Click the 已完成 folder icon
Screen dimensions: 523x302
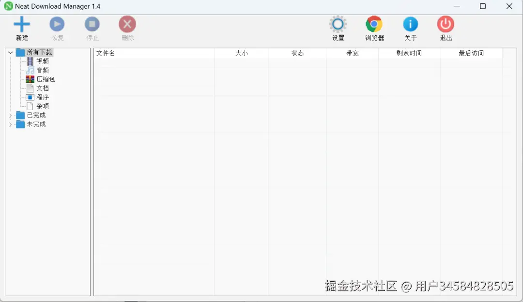pos(20,115)
